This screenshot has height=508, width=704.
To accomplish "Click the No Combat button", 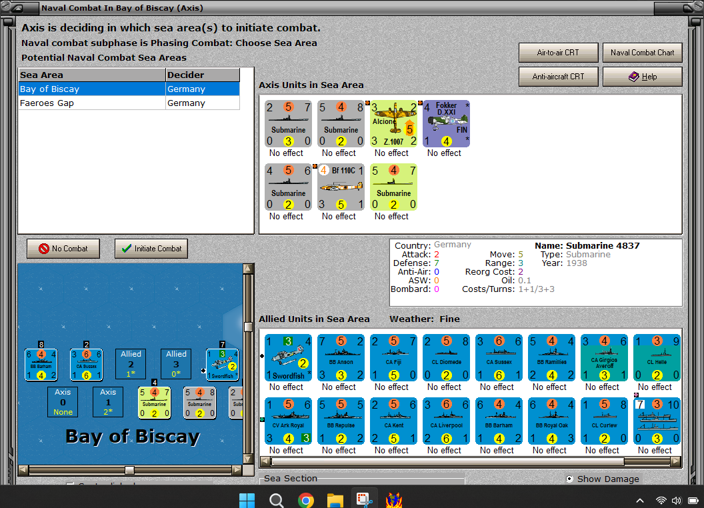I will click(x=63, y=249).
